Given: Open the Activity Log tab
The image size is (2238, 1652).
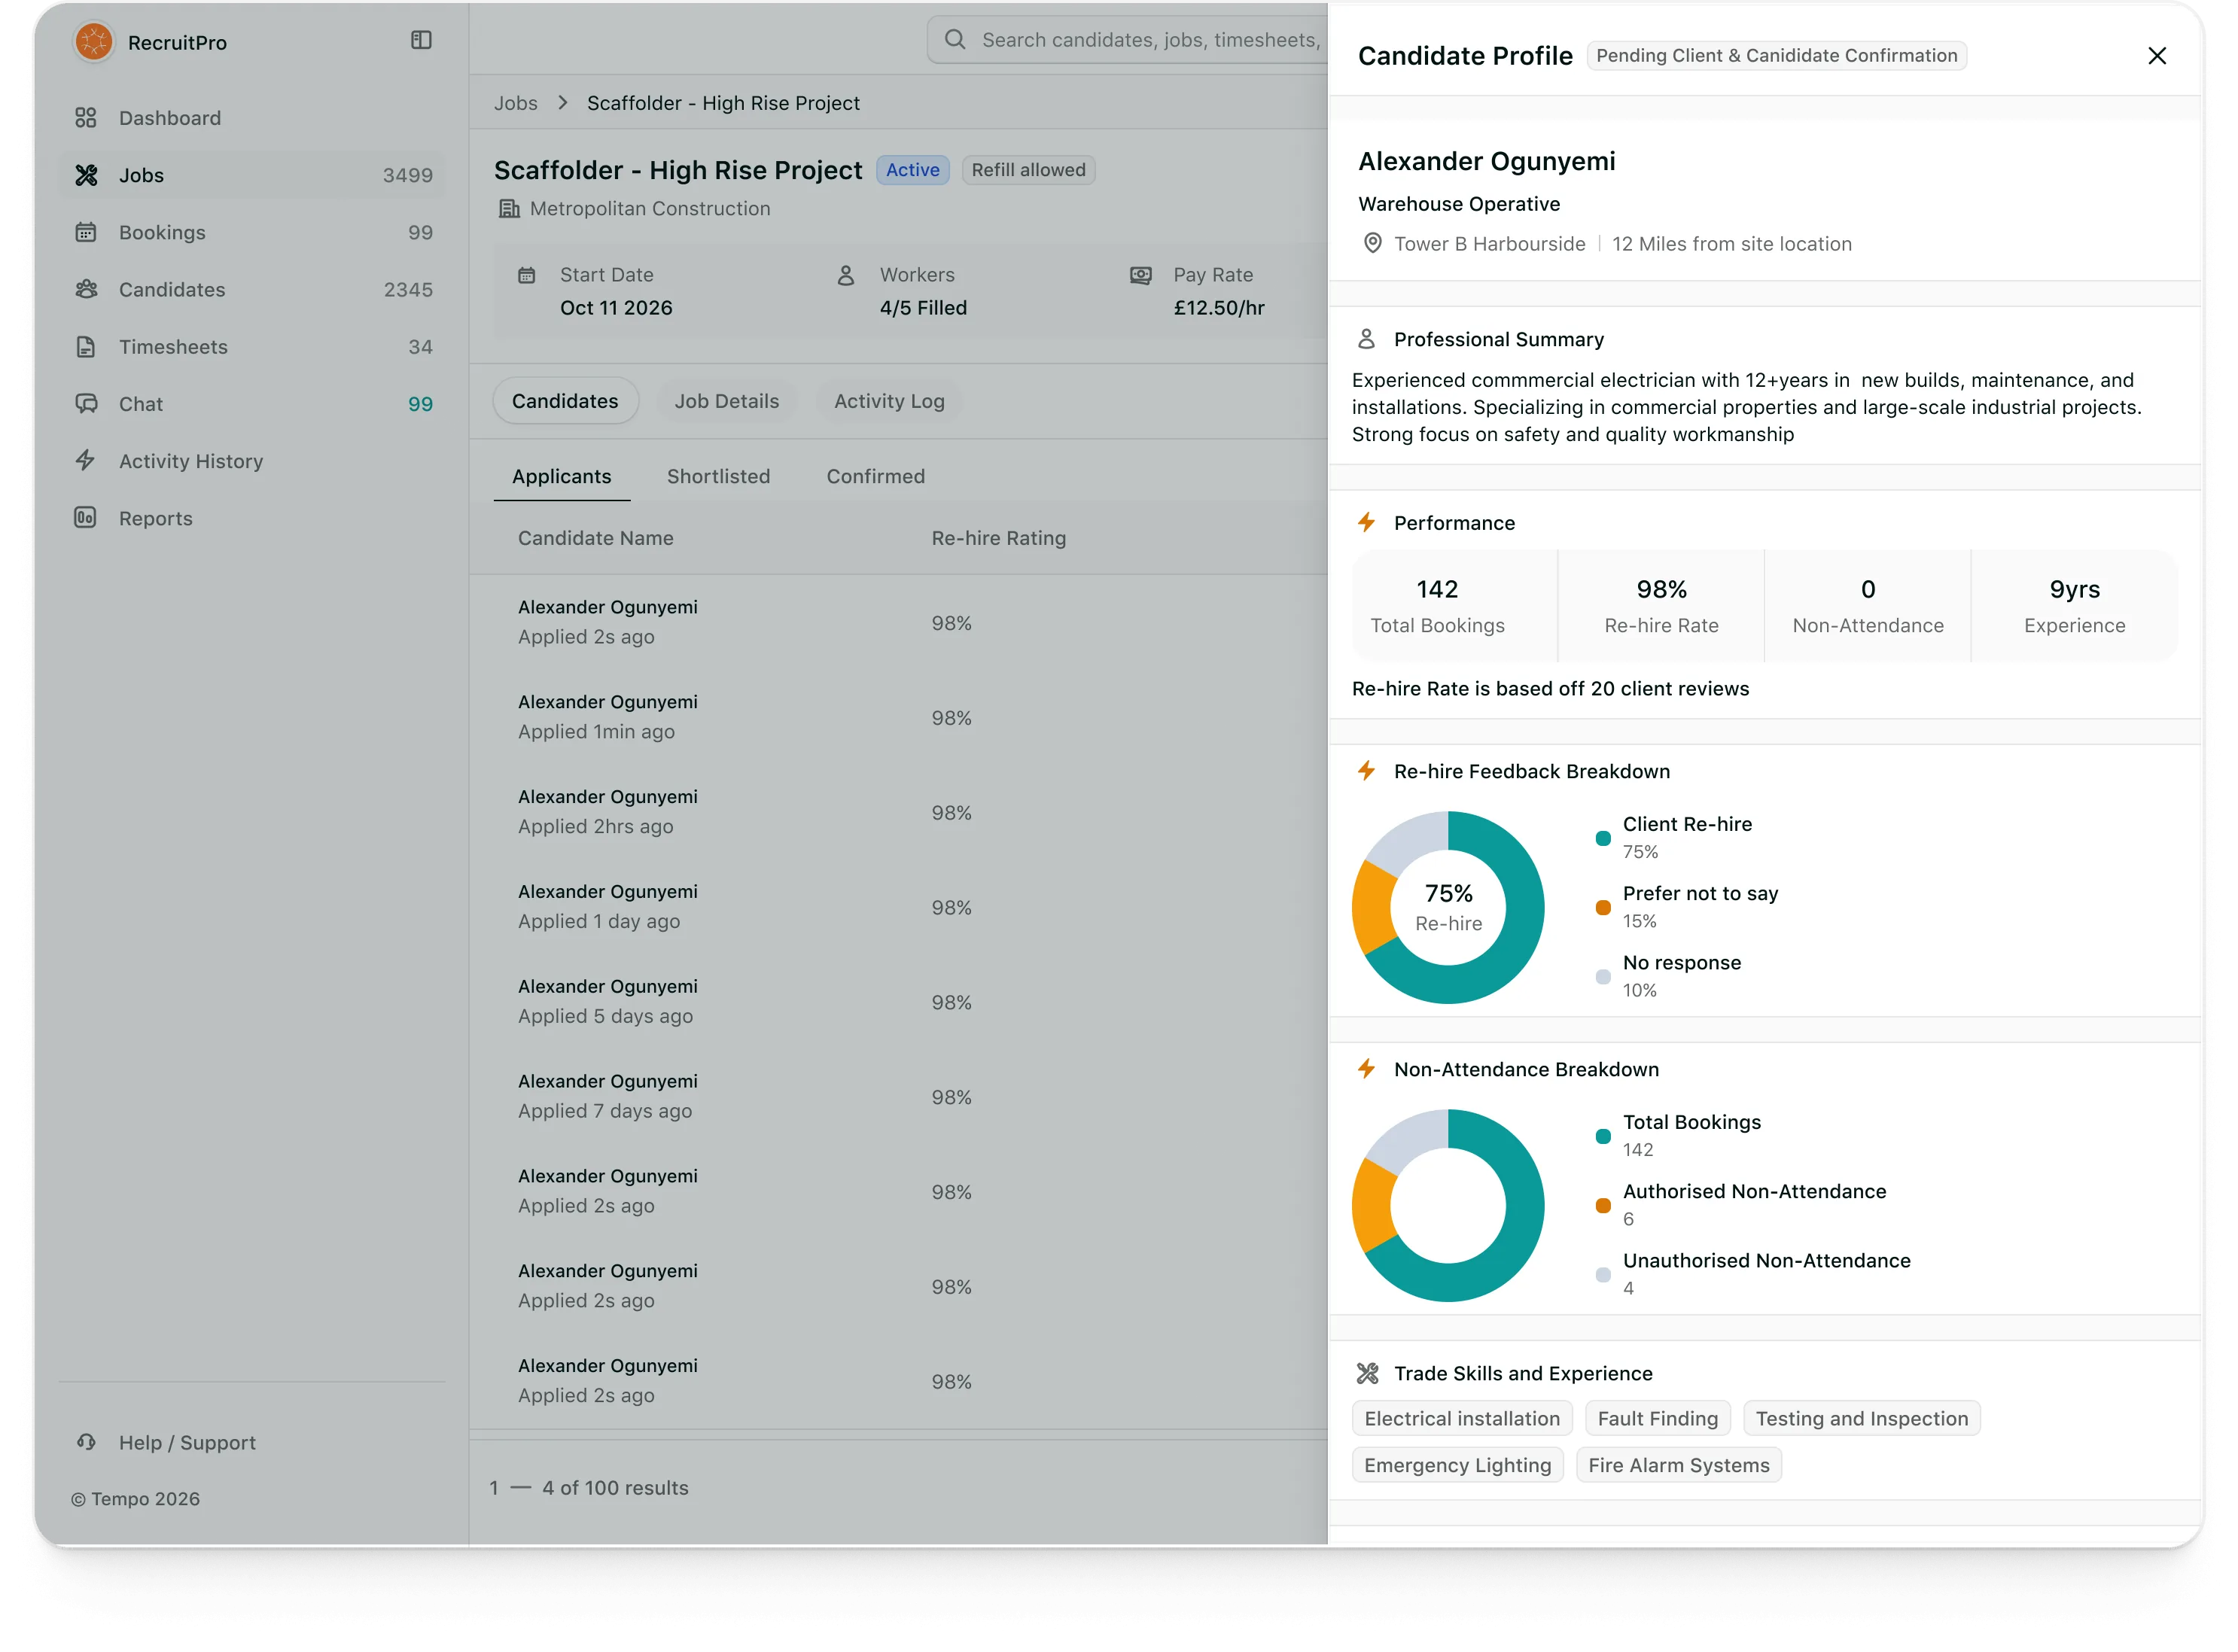Looking at the screenshot, I should coord(889,401).
